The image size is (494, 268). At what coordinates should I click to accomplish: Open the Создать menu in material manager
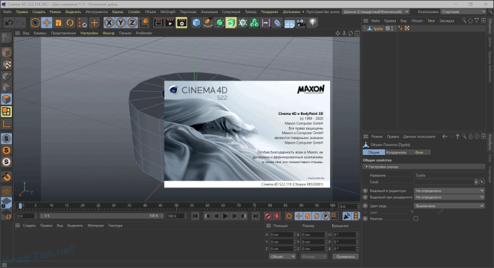(29, 226)
